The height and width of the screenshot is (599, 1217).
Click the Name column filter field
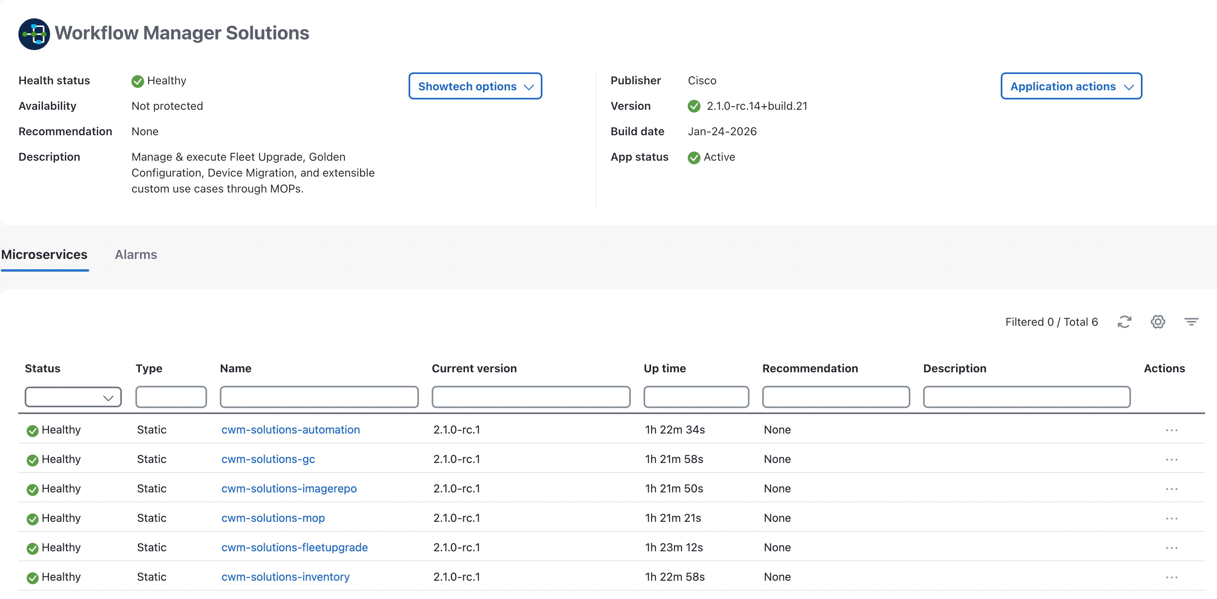click(319, 397)
